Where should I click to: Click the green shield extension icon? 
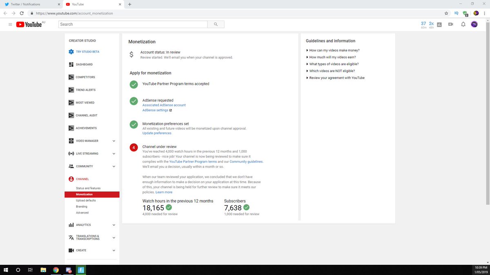click(465, 13)
